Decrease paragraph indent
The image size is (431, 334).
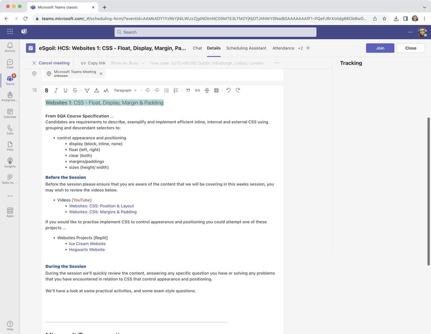[x=147, y=90]
